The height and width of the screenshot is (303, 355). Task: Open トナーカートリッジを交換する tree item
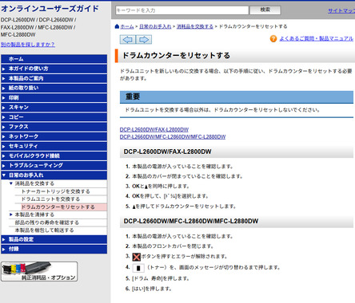[x=56, y=191]
